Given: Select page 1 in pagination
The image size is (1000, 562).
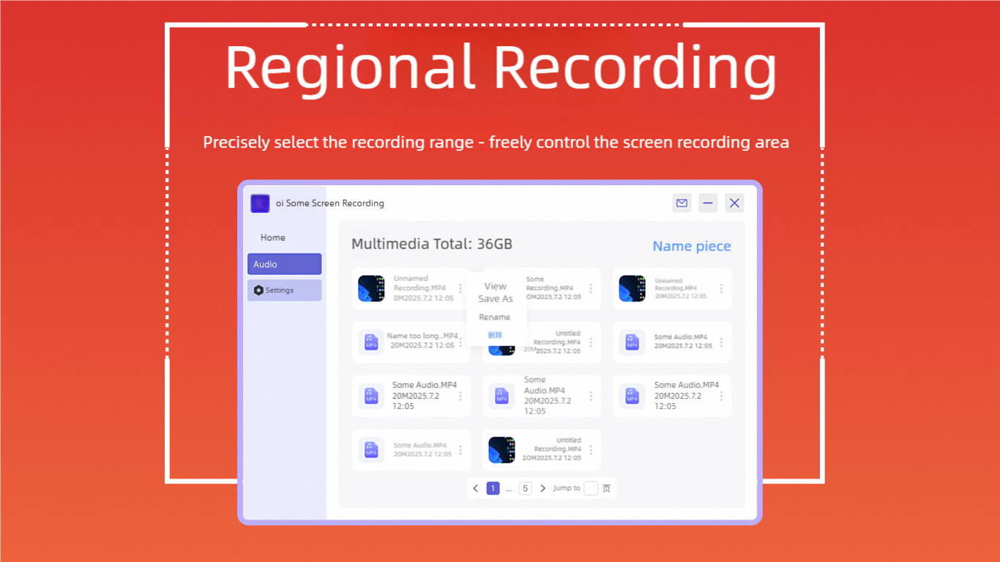Looking at the screenshot, I should pyautogui.click(x=493, y=488).
